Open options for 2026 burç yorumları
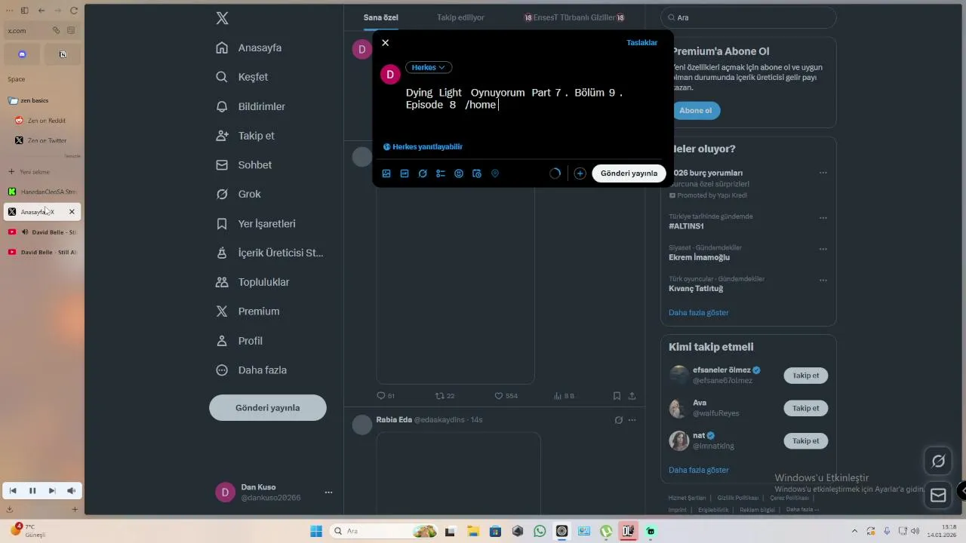Screen dimensions: 966x543 (823, 173)
